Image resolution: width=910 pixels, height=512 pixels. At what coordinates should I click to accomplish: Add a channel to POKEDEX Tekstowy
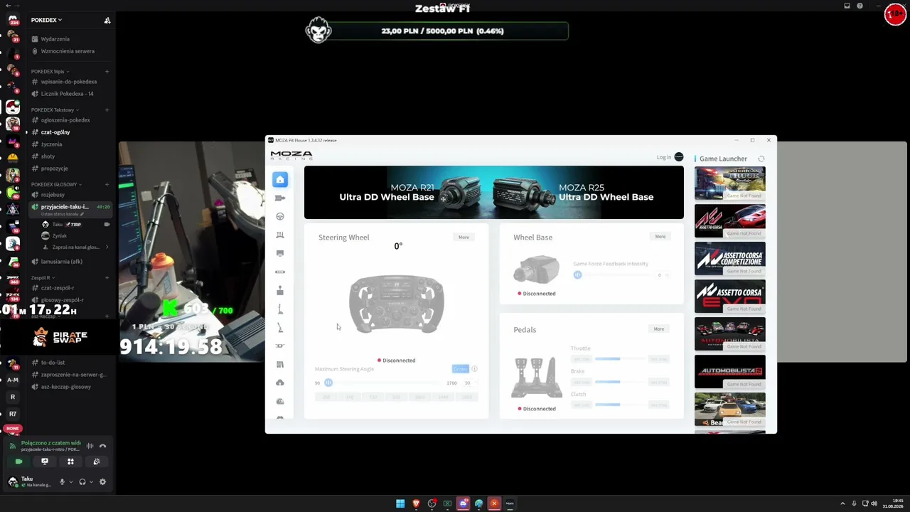[107, 110]
